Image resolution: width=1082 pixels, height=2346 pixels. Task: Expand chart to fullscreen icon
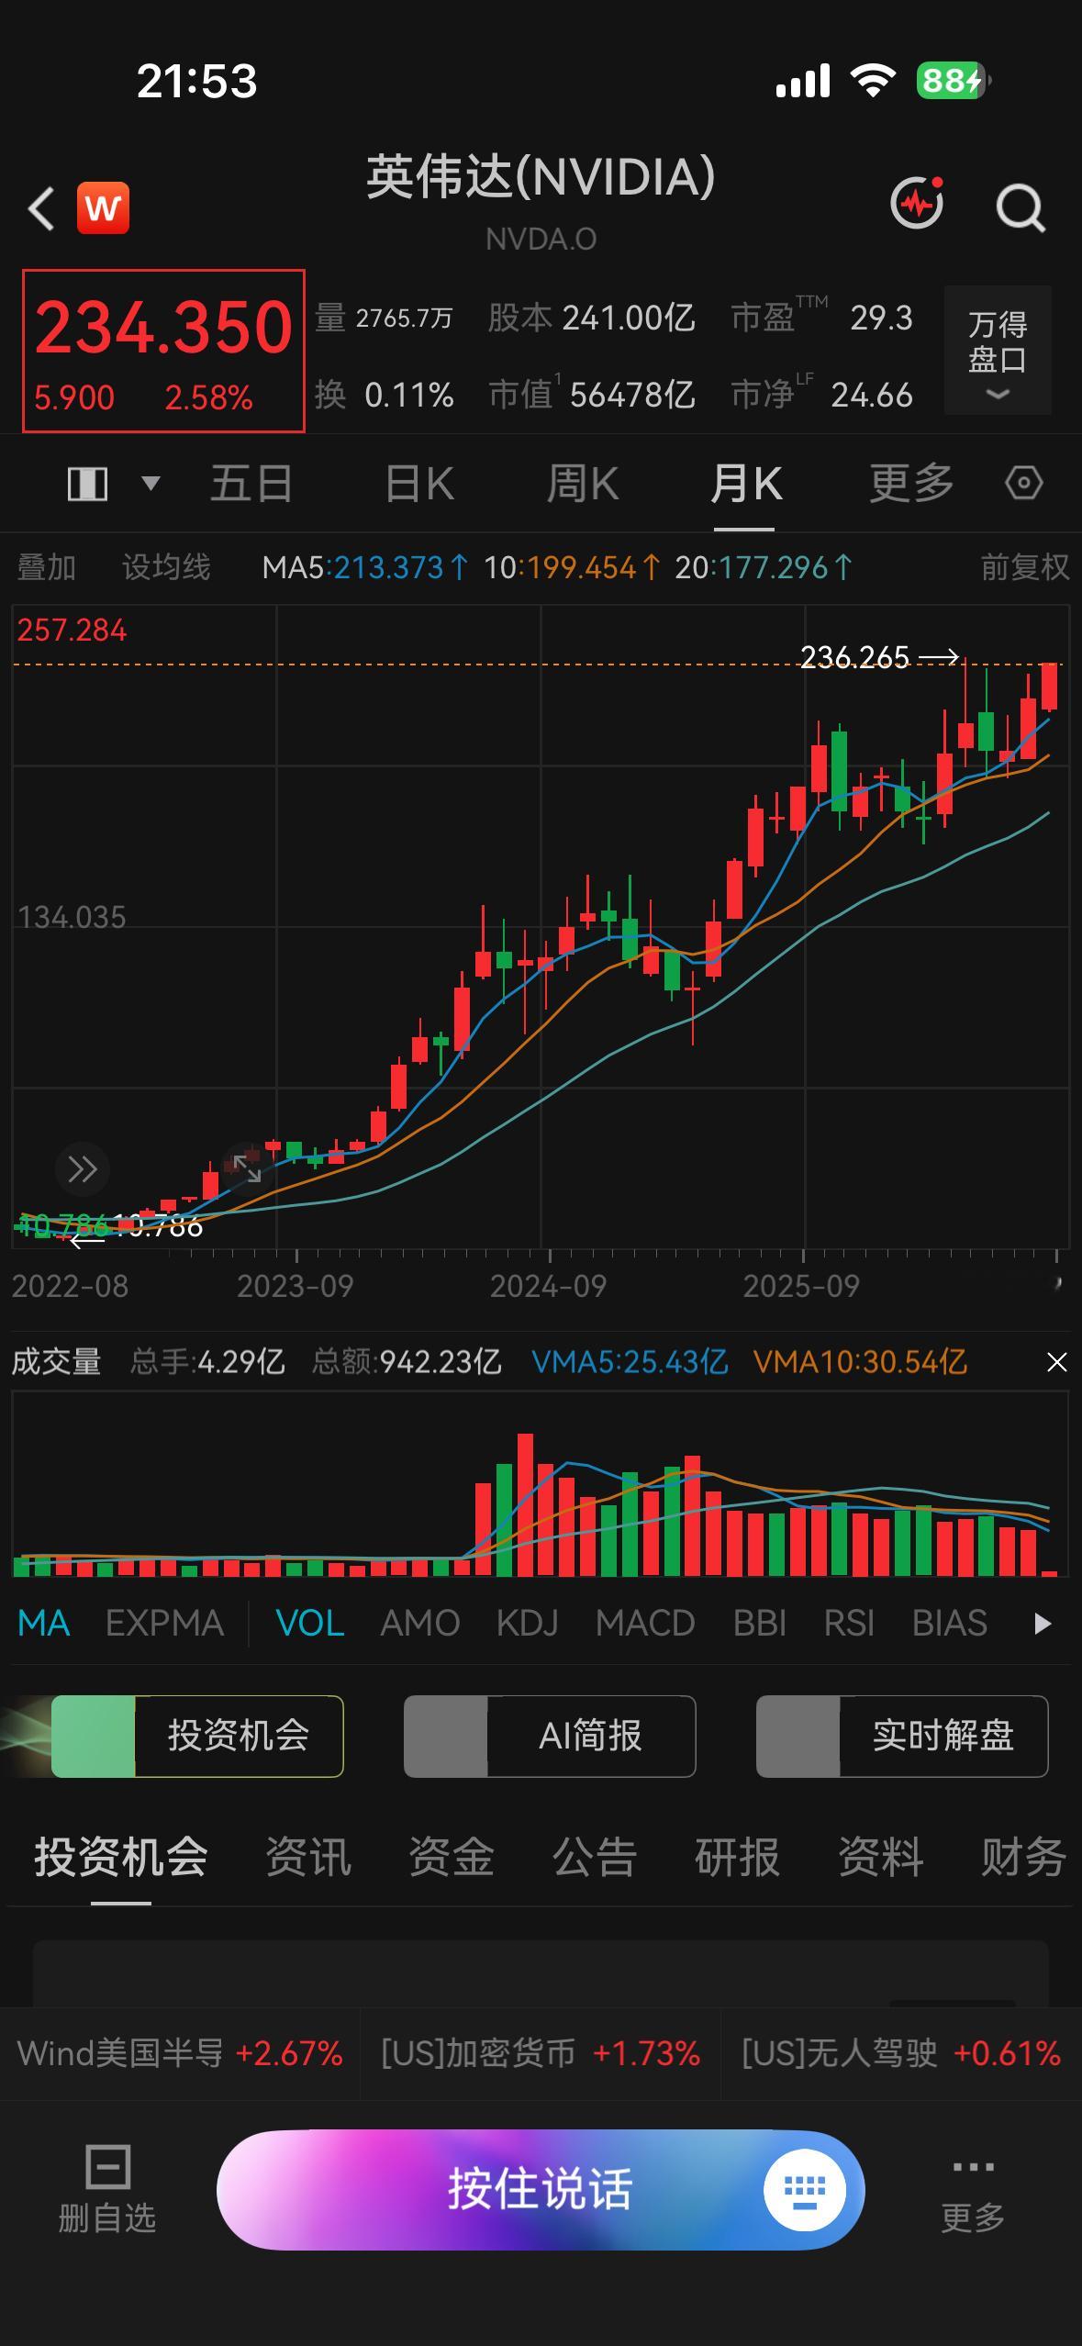tap(246, 1167)
